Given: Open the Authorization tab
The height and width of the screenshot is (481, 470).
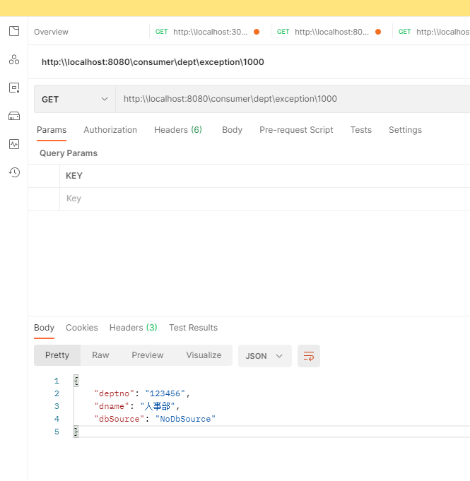Looking at the screenshot, I should coord(110,130).
